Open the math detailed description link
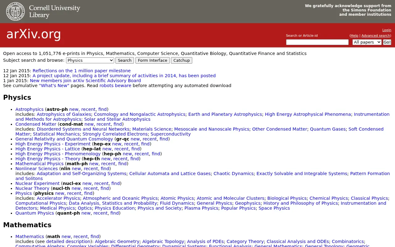Viewport: 395px width, 247px height. 68,241
